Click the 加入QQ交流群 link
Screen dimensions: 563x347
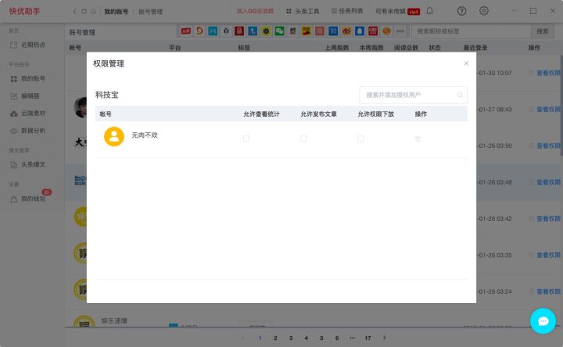coord(255,11)
